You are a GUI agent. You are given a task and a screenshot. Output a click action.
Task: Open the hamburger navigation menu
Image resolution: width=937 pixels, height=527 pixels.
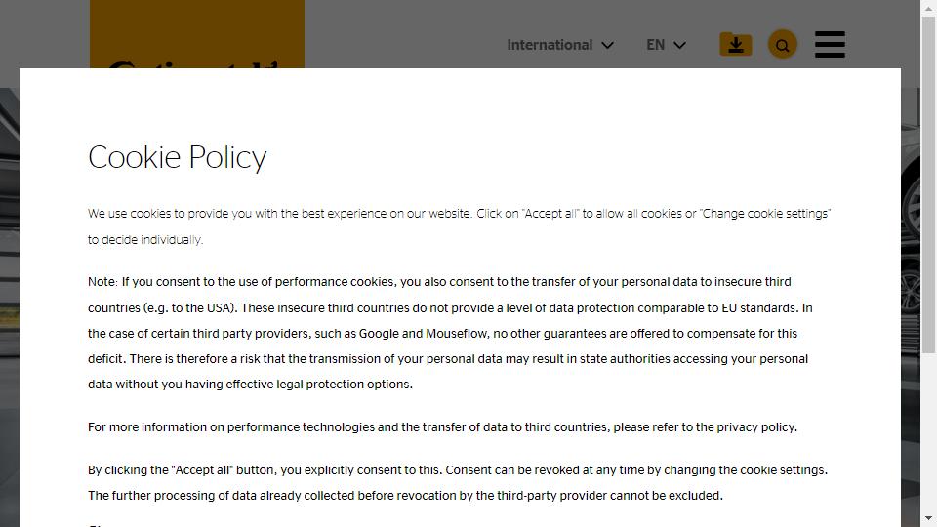pos(829,45)
